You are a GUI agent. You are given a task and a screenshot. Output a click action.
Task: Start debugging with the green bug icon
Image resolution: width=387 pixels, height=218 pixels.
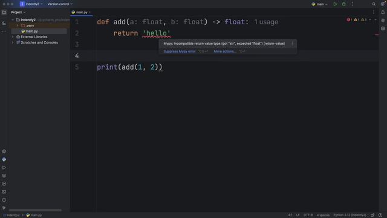coord(343,4)
